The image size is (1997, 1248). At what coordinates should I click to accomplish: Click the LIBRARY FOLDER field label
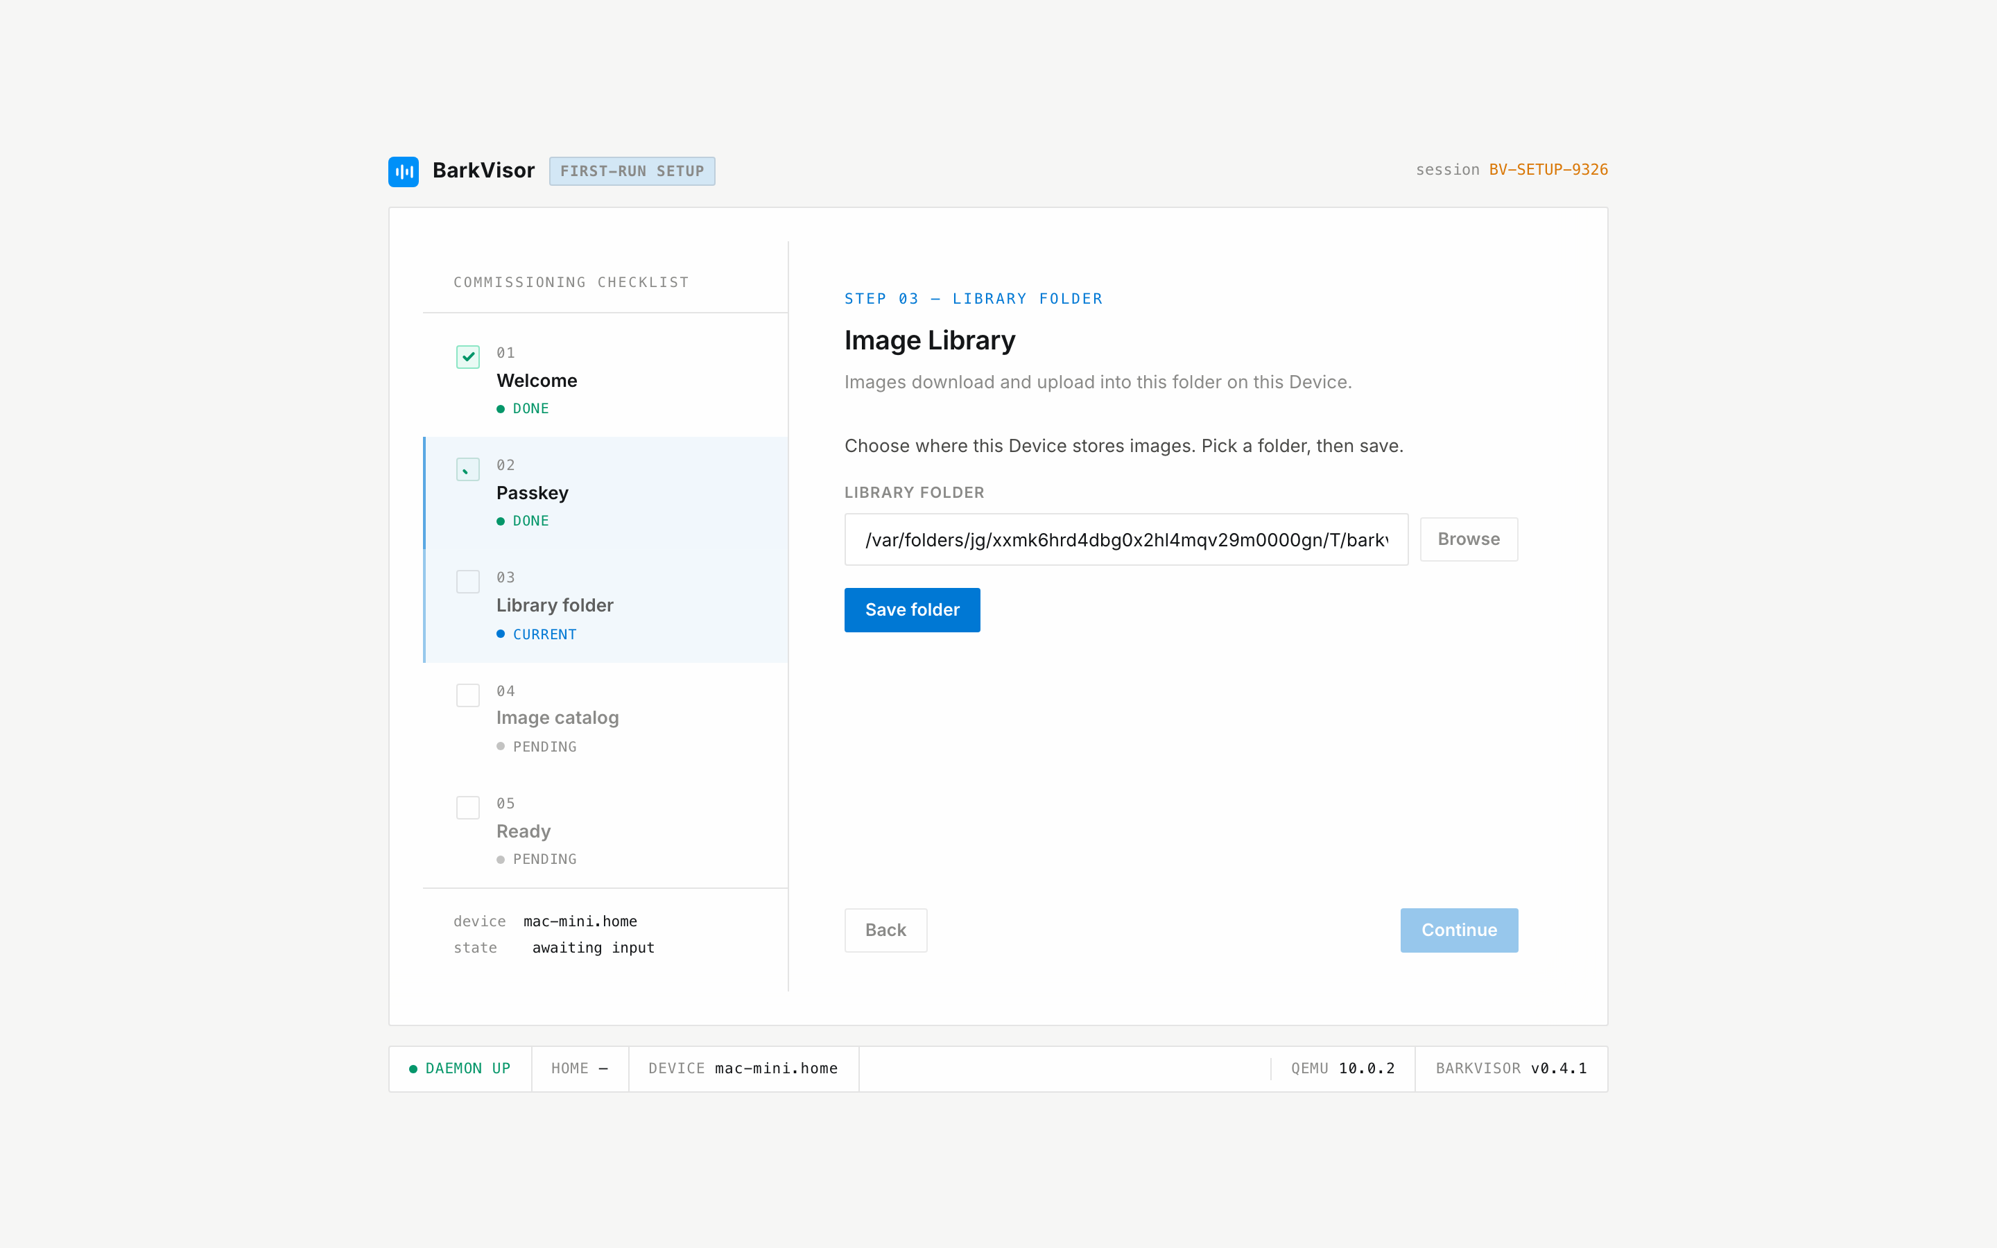click(915, 493)
